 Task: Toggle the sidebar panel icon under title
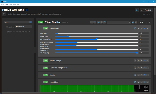(x=4, y=14)
